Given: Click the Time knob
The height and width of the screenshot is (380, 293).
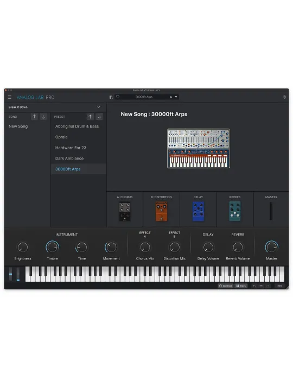Looking at the screenshot, I should click(x=81, y=248).
